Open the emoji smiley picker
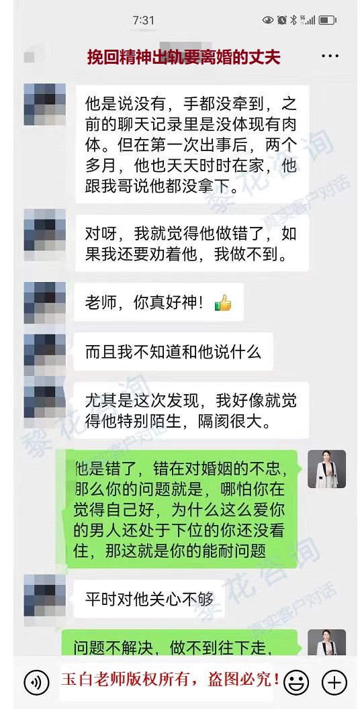This screenshot has width=364, height=709. click(x=295, y=682)
